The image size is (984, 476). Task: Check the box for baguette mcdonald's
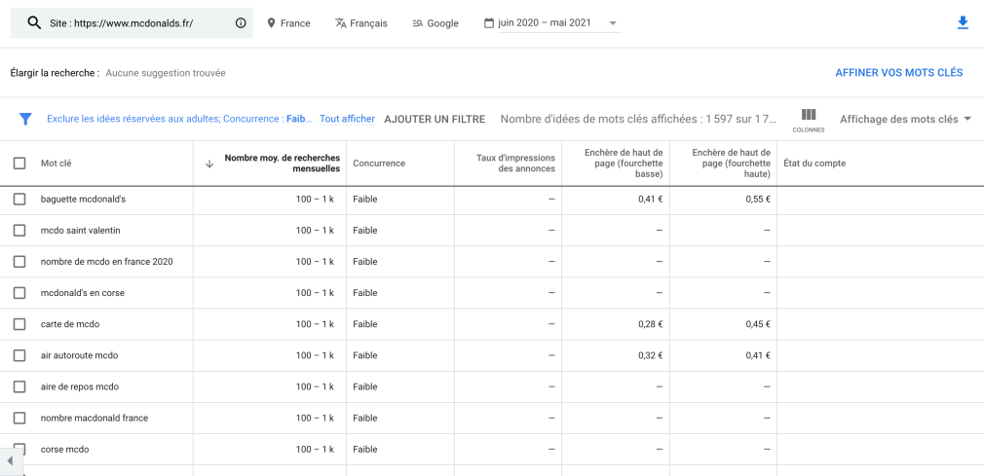(x=19, y=199)
